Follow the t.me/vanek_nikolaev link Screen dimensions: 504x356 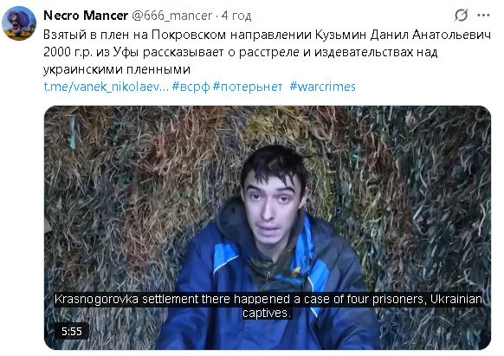click(x=106, y=87)
